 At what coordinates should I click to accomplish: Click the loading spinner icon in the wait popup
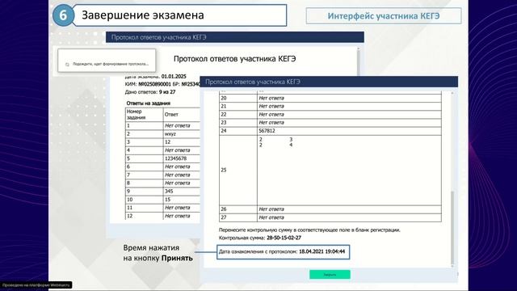(67, 65)
